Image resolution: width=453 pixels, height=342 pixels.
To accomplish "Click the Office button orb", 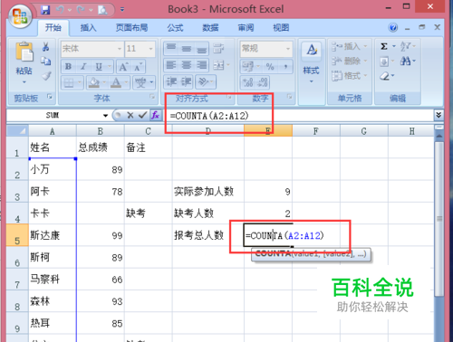I will tap(20, 15).
